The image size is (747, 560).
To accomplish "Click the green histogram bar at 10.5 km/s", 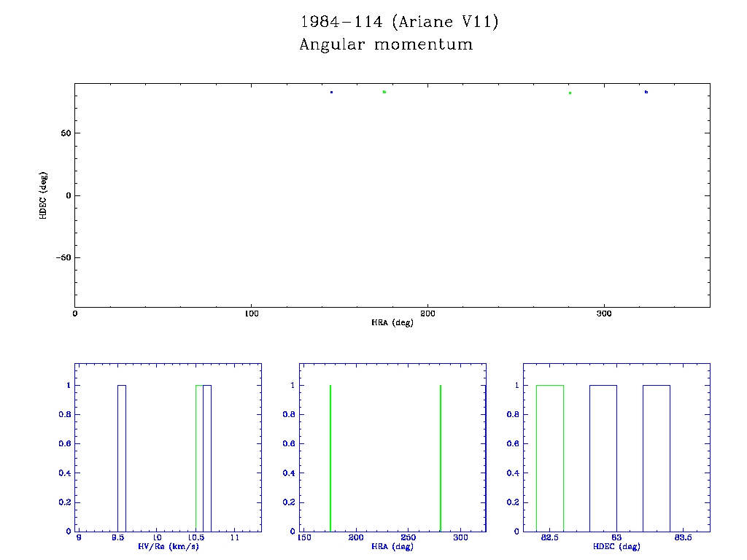I will click(x=199, y=458).
